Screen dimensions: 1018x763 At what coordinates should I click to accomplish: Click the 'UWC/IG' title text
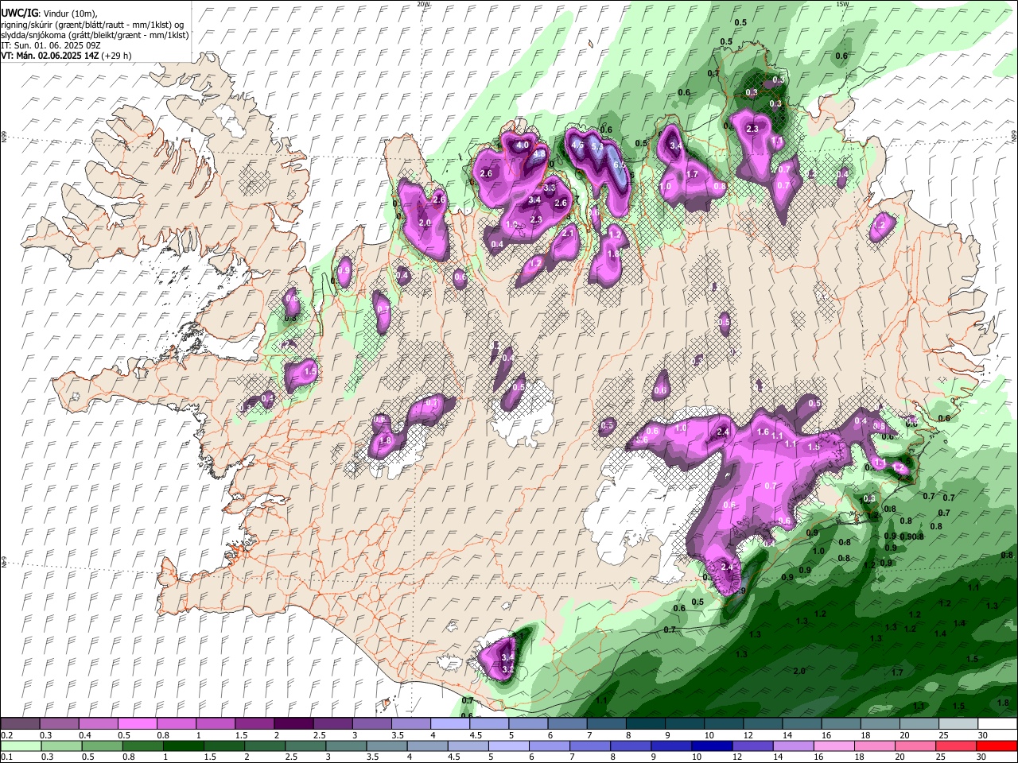pos(19,14)
